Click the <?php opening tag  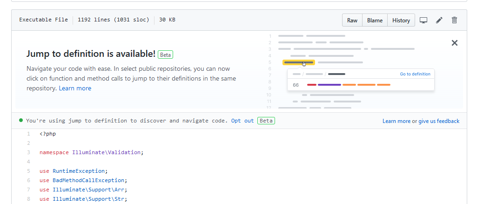point(48,134)
